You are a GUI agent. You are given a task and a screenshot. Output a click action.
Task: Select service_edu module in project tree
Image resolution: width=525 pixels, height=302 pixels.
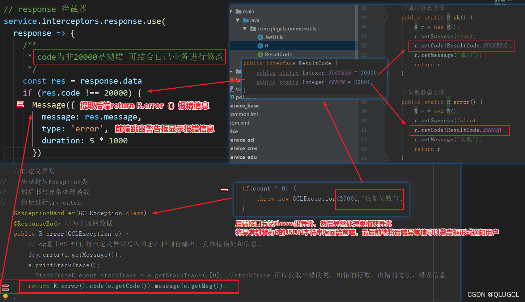pyautogui.click(x=243, y=157)
